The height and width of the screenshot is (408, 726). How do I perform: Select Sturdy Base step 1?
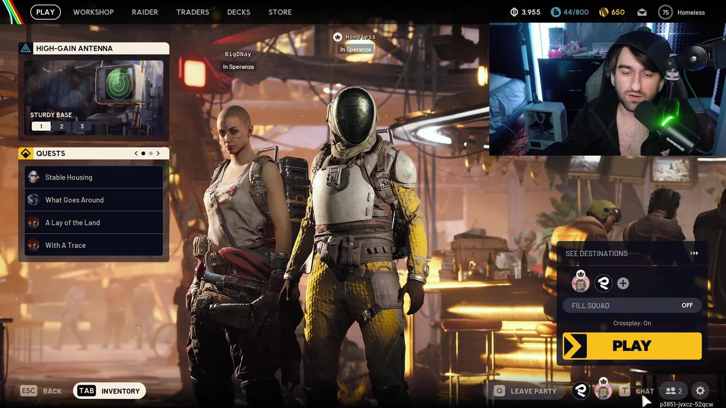click(41, 126)
